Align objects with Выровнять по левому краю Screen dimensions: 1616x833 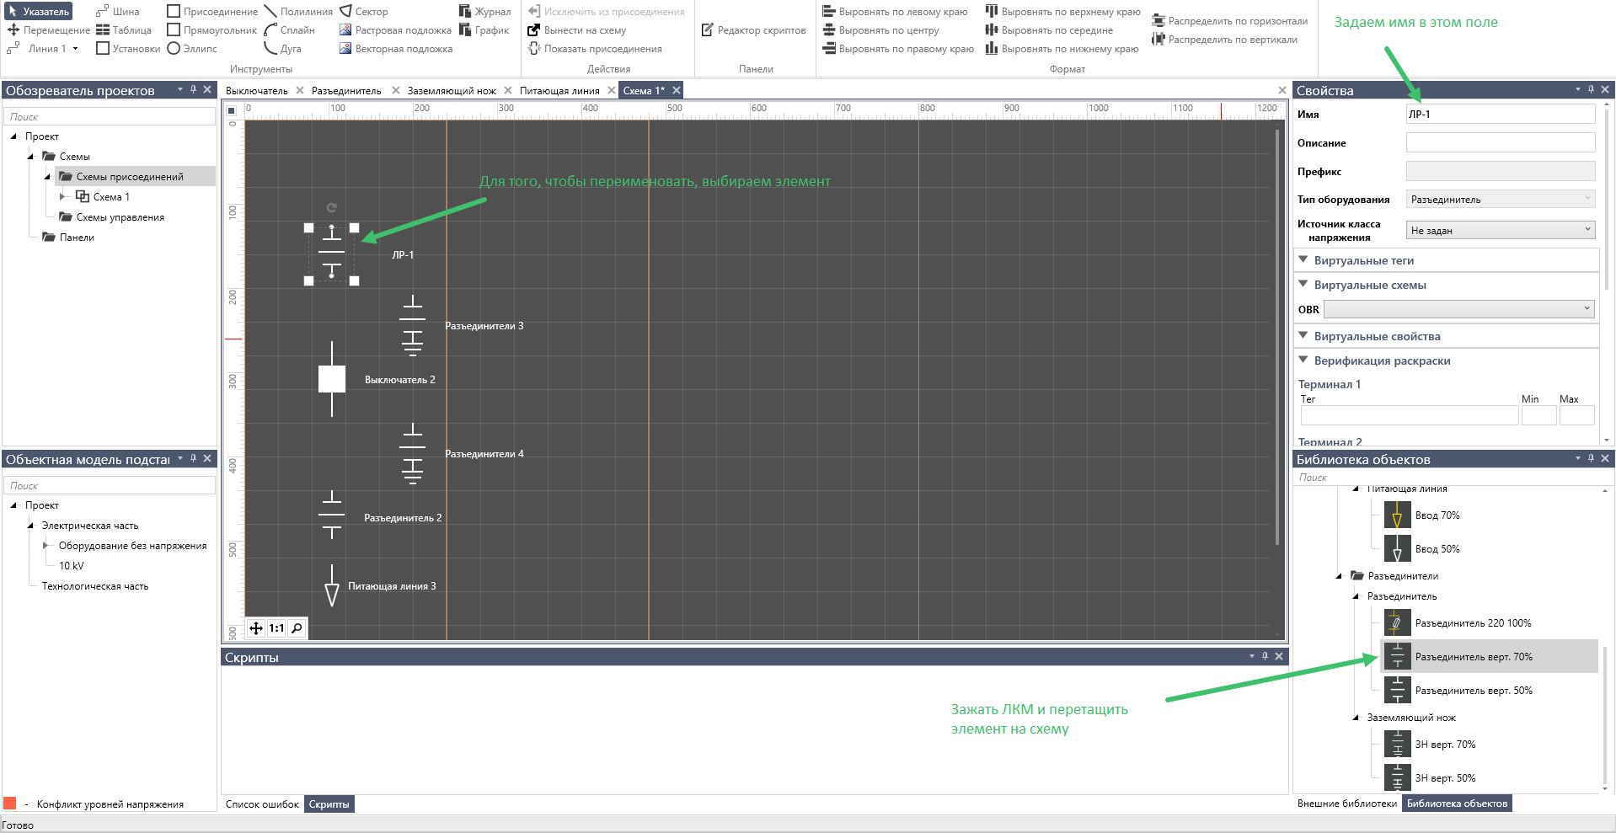(x=895, y=12)
